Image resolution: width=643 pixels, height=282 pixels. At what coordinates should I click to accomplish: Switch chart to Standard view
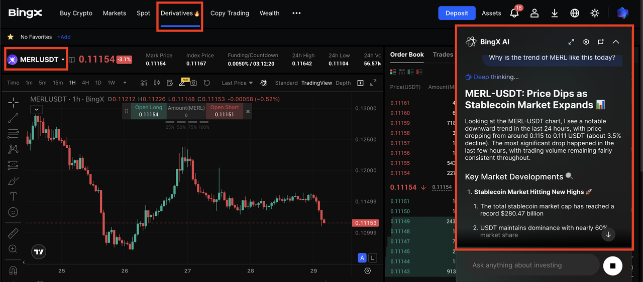[x=286, y=83]
